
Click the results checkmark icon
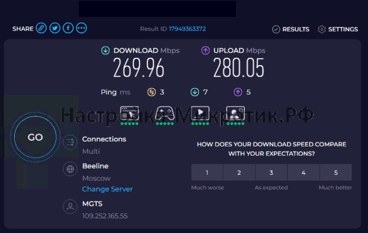[x=276, y=29]
